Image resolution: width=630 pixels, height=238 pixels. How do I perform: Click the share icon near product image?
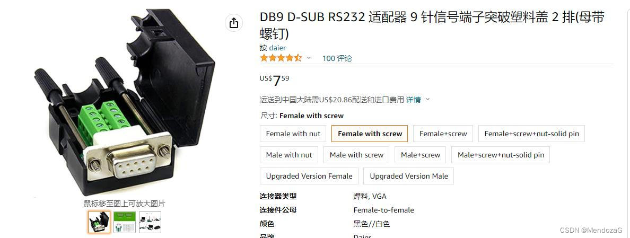pos(234,23)
